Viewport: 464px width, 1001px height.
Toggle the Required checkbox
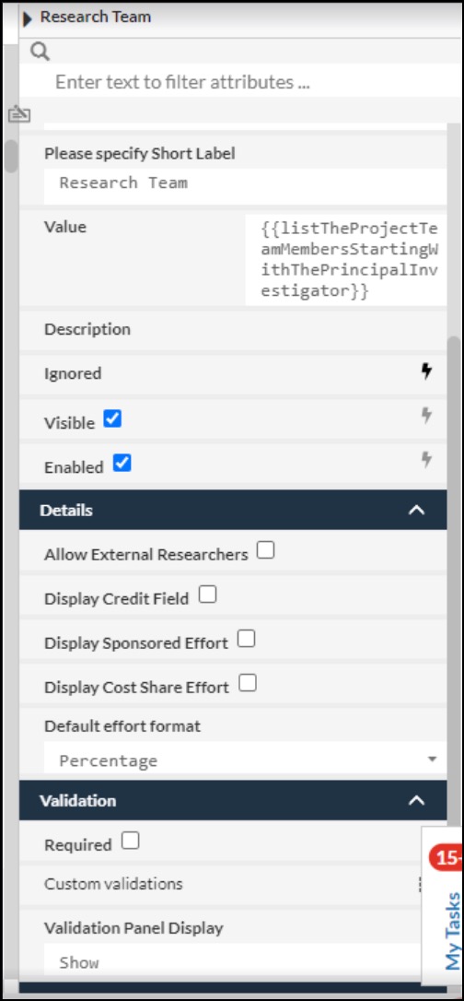pyautogui.click(x=130, y=841)
